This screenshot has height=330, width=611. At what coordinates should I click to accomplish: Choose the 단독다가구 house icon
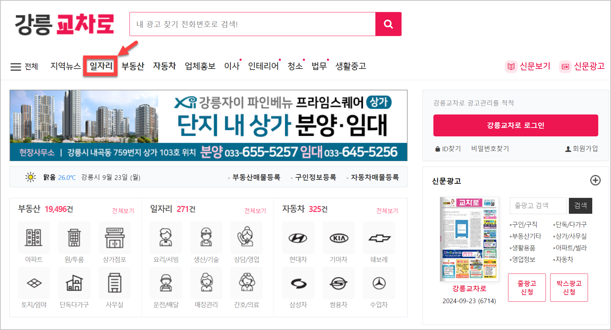coord(74,283)
